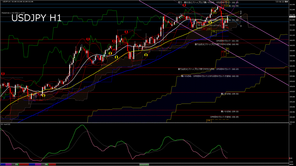296x166 pixels.
Task: Click the 買い小さめ 159.00 level label
Action: tap(230, 112)
